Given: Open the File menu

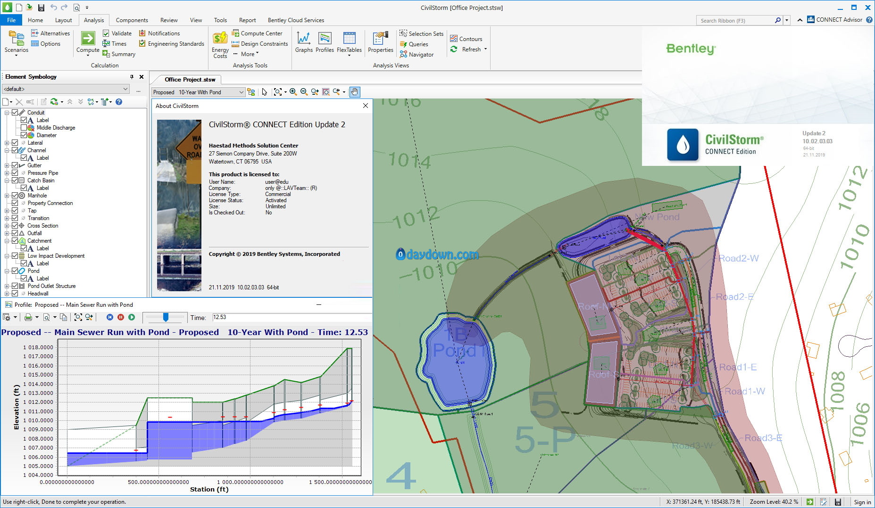Looking at the screenshot, I should (11, 20).
